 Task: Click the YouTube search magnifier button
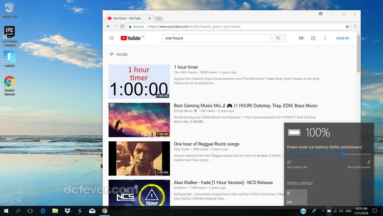point(278,38)
